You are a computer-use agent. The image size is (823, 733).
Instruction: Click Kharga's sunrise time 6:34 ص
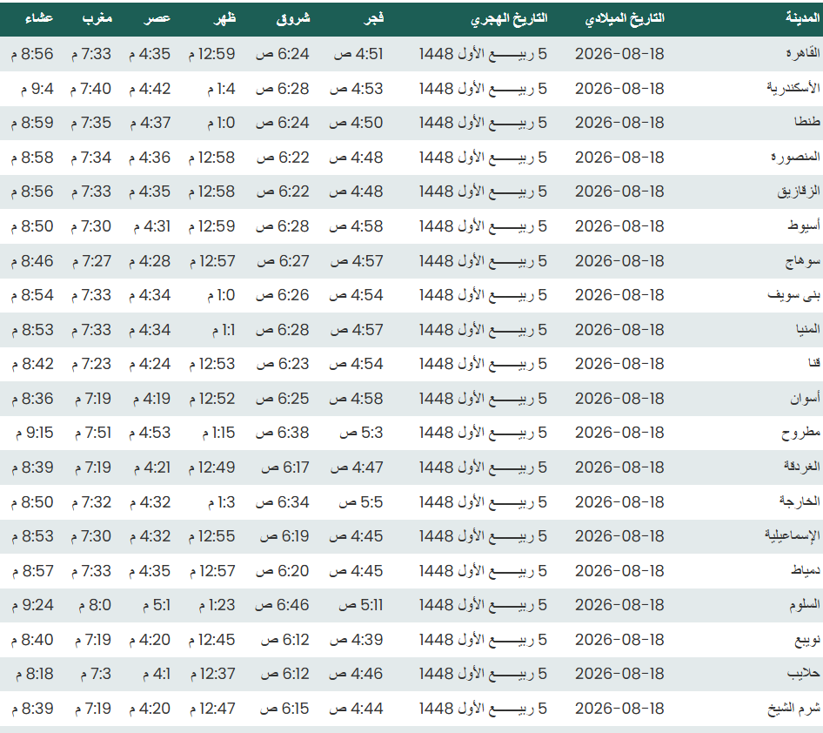(283, 502)
